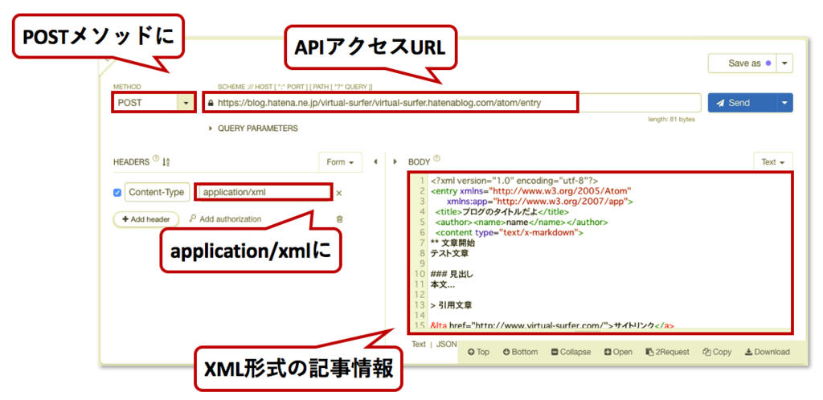The image size is (823, 400).
Task: Edit the application/xml header value field
Action: [263, 193]
